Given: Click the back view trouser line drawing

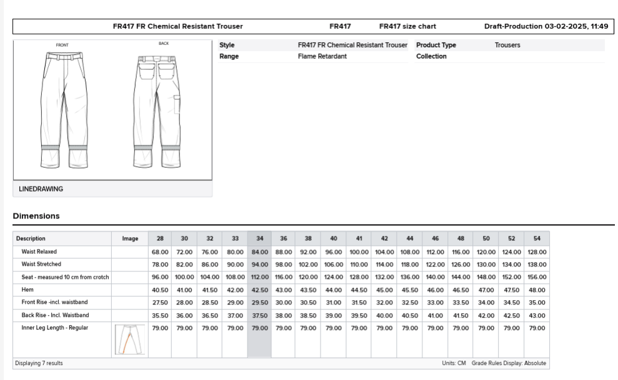Looking at the screenshot, I should coord(158,110).
